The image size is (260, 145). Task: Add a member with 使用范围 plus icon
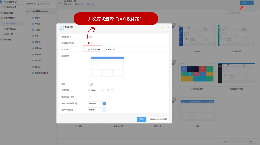pos(103,90)
